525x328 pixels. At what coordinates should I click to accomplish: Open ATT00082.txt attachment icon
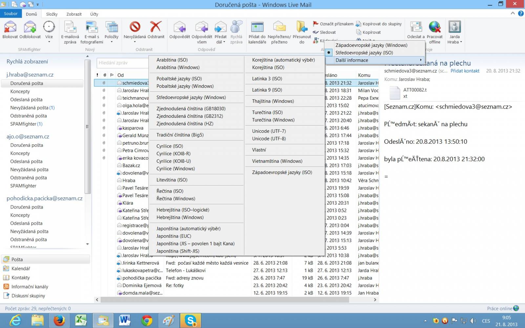tap(395, 93)
